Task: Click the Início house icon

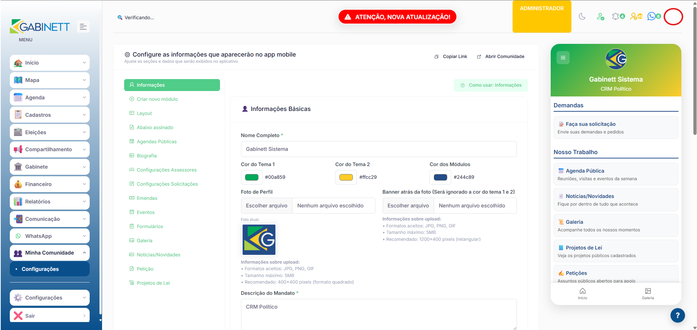Action: point(18,63)
